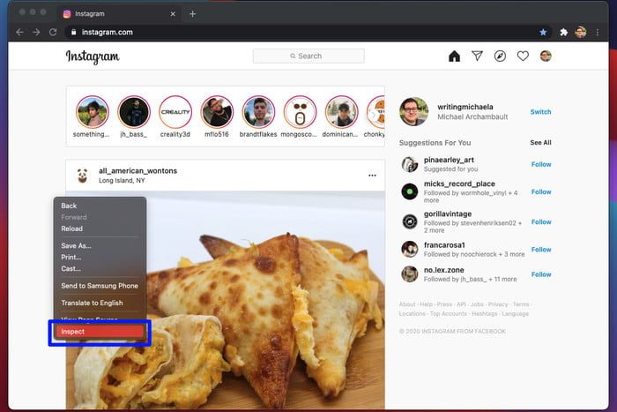Open a new browser tab
This screenshot has width=617, height=412.
pyautogui.click(x=192, y=14)
